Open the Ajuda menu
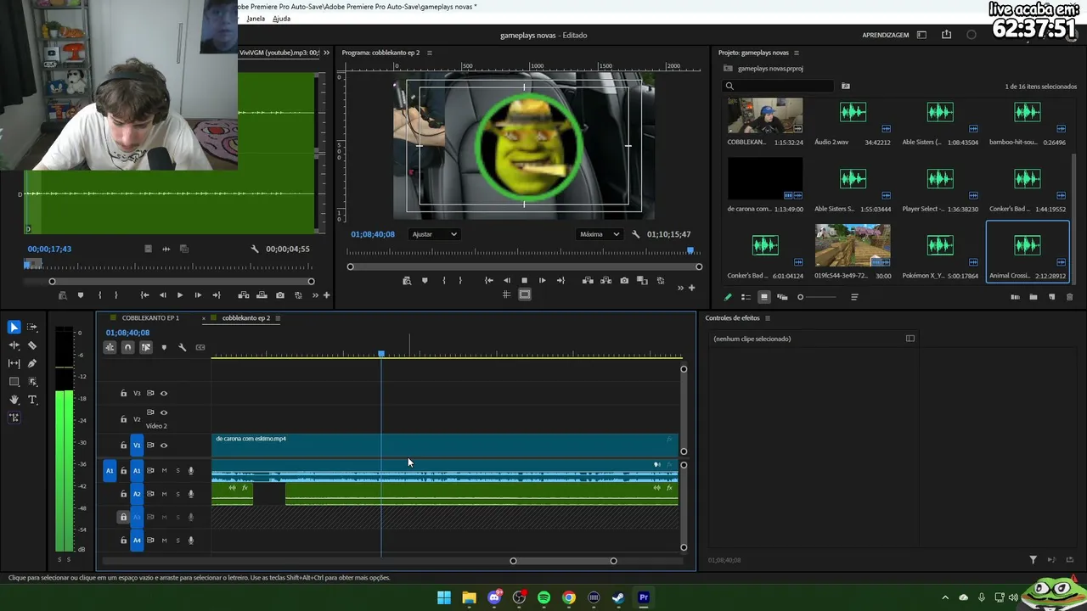The image size is (1087, 611). 281,19
